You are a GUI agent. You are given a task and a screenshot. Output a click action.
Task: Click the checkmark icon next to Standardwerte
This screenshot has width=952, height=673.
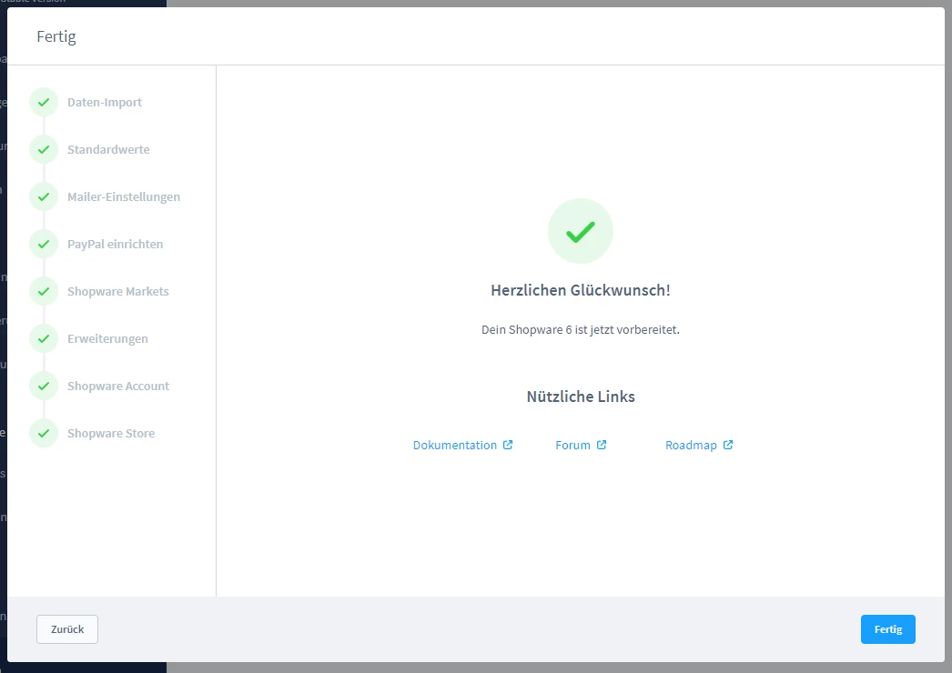(44, 149)
